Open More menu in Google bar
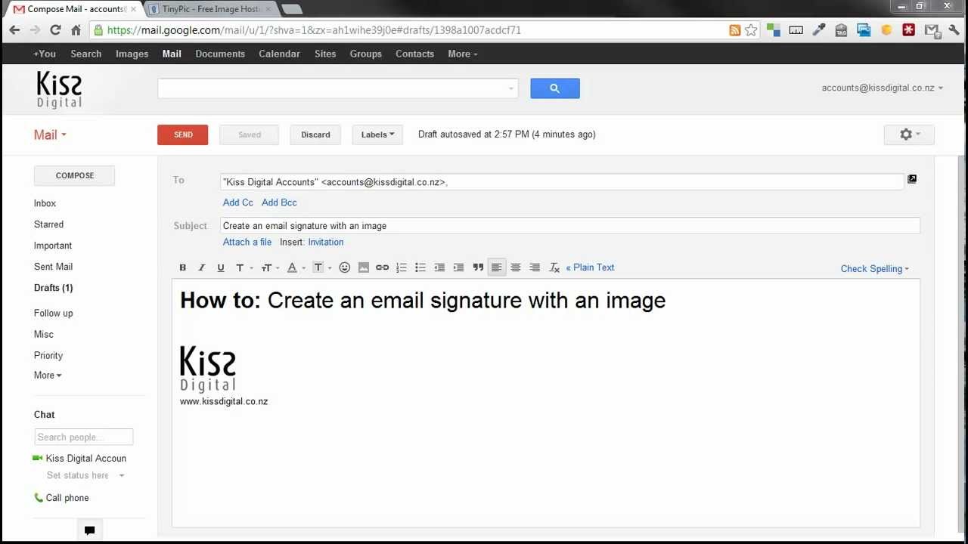This screenshot has width=968, height=544. 462,54
